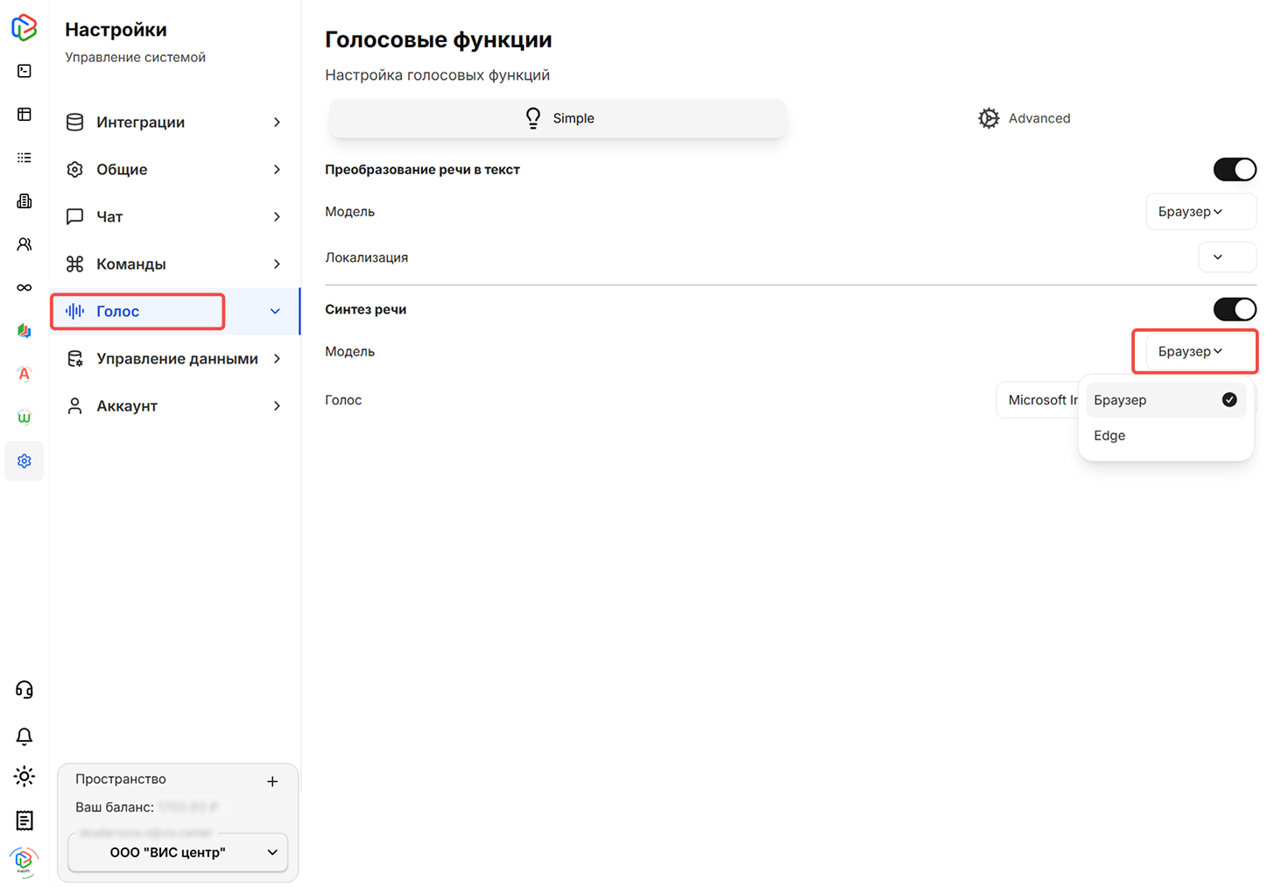Switch to the Advanced tab
The image size is (1281, 887).
[1024, 118]
